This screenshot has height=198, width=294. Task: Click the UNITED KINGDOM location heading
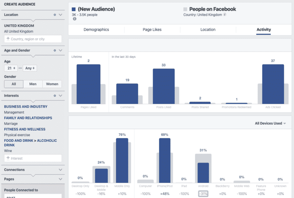[19, 26]
